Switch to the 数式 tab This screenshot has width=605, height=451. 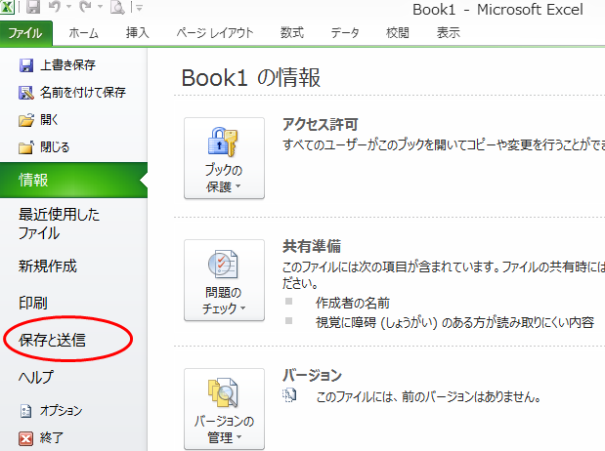click(x=292, y=33)
